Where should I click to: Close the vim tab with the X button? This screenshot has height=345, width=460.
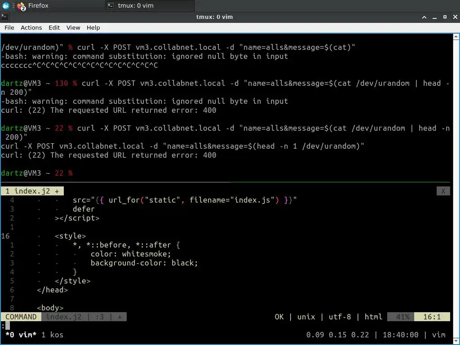pos(443,191)
